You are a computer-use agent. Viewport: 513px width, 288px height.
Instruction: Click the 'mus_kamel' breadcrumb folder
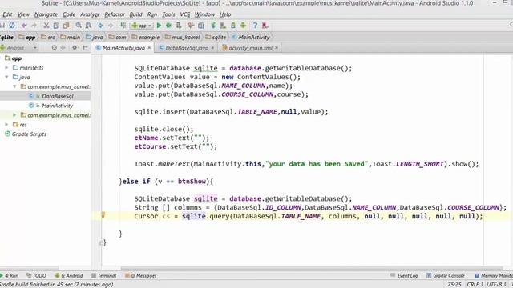tap(183, 38)
